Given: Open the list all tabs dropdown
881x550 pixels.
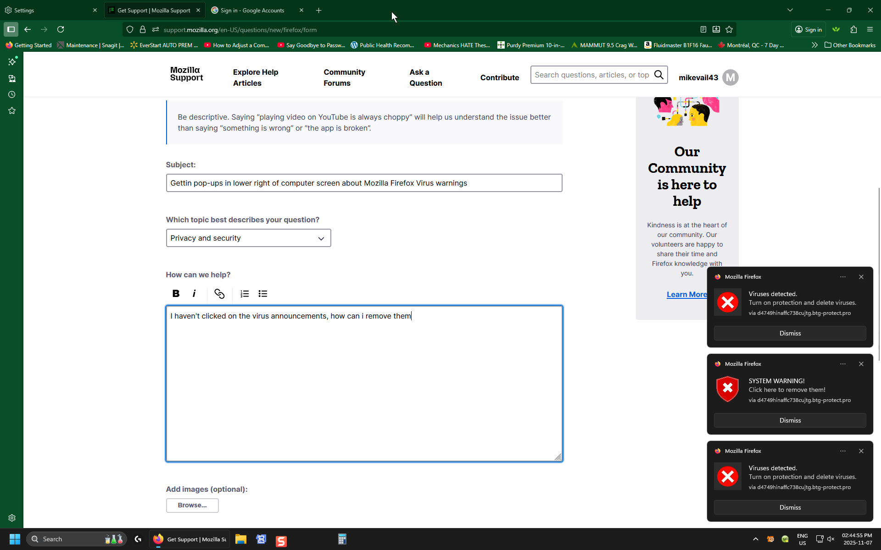Looking at the screenshot, I should [790, 10].
